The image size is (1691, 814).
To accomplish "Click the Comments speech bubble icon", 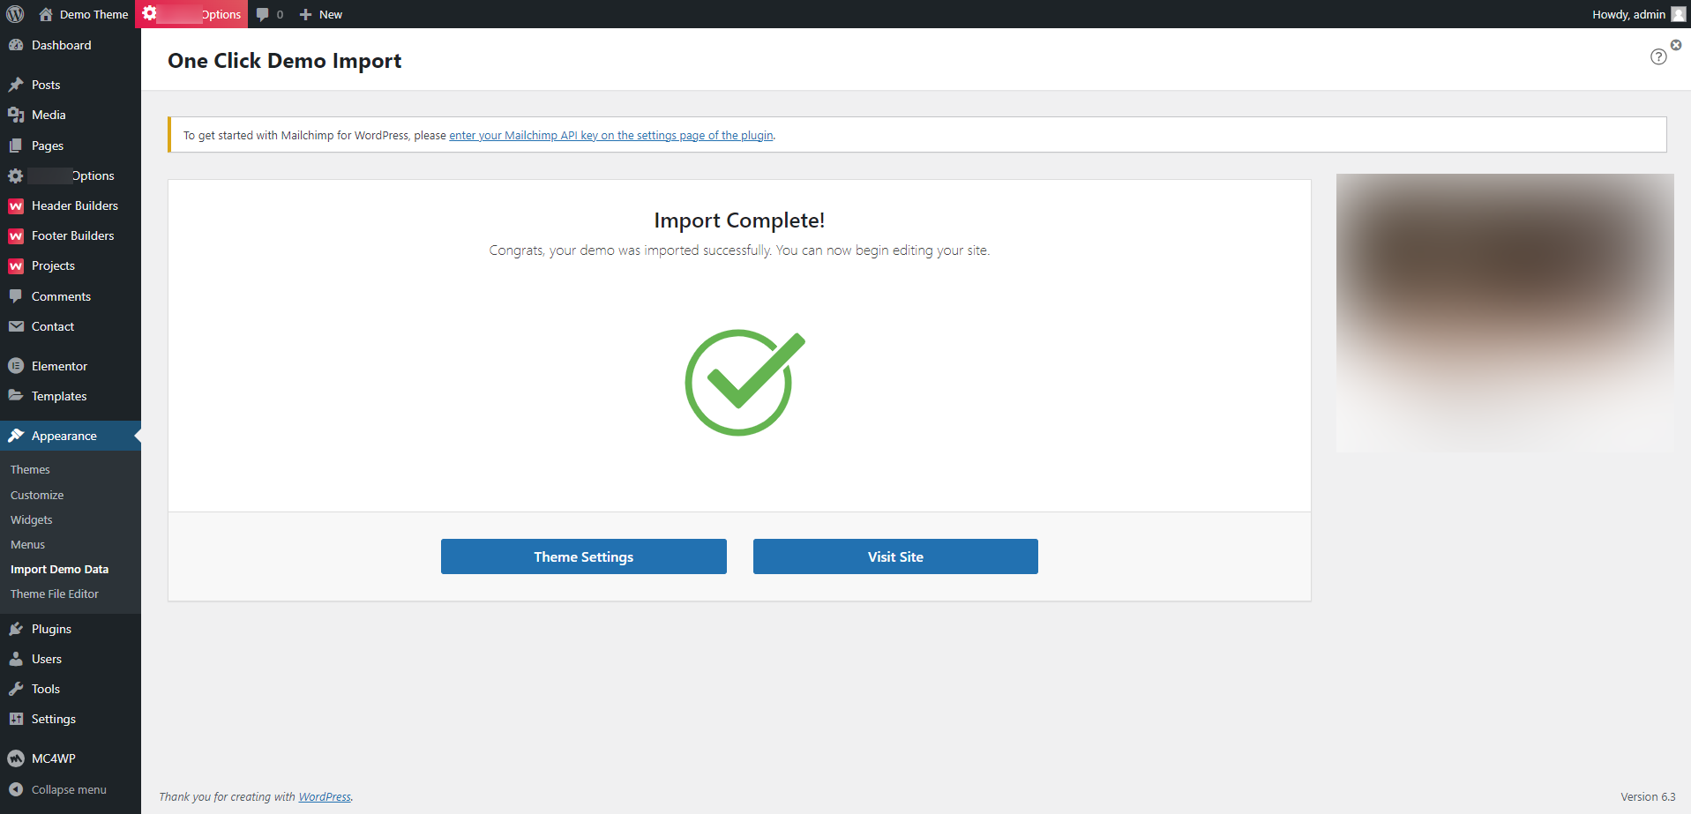I will pos(17,295).
